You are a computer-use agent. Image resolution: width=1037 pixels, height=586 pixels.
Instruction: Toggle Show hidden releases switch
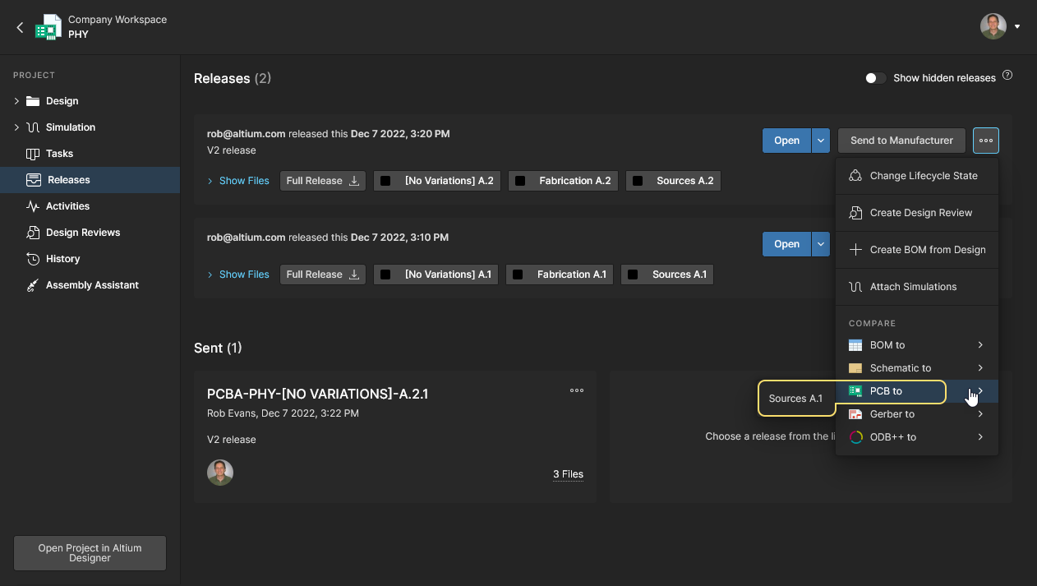pyautogui.click(x=875, y=78)
